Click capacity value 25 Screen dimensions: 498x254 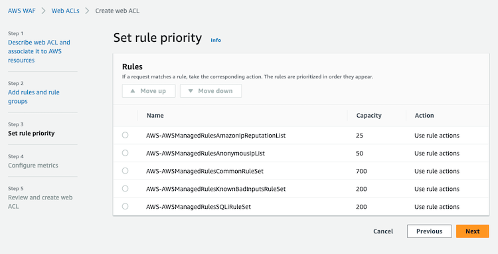pyautogui.click(x=359, y=136)
